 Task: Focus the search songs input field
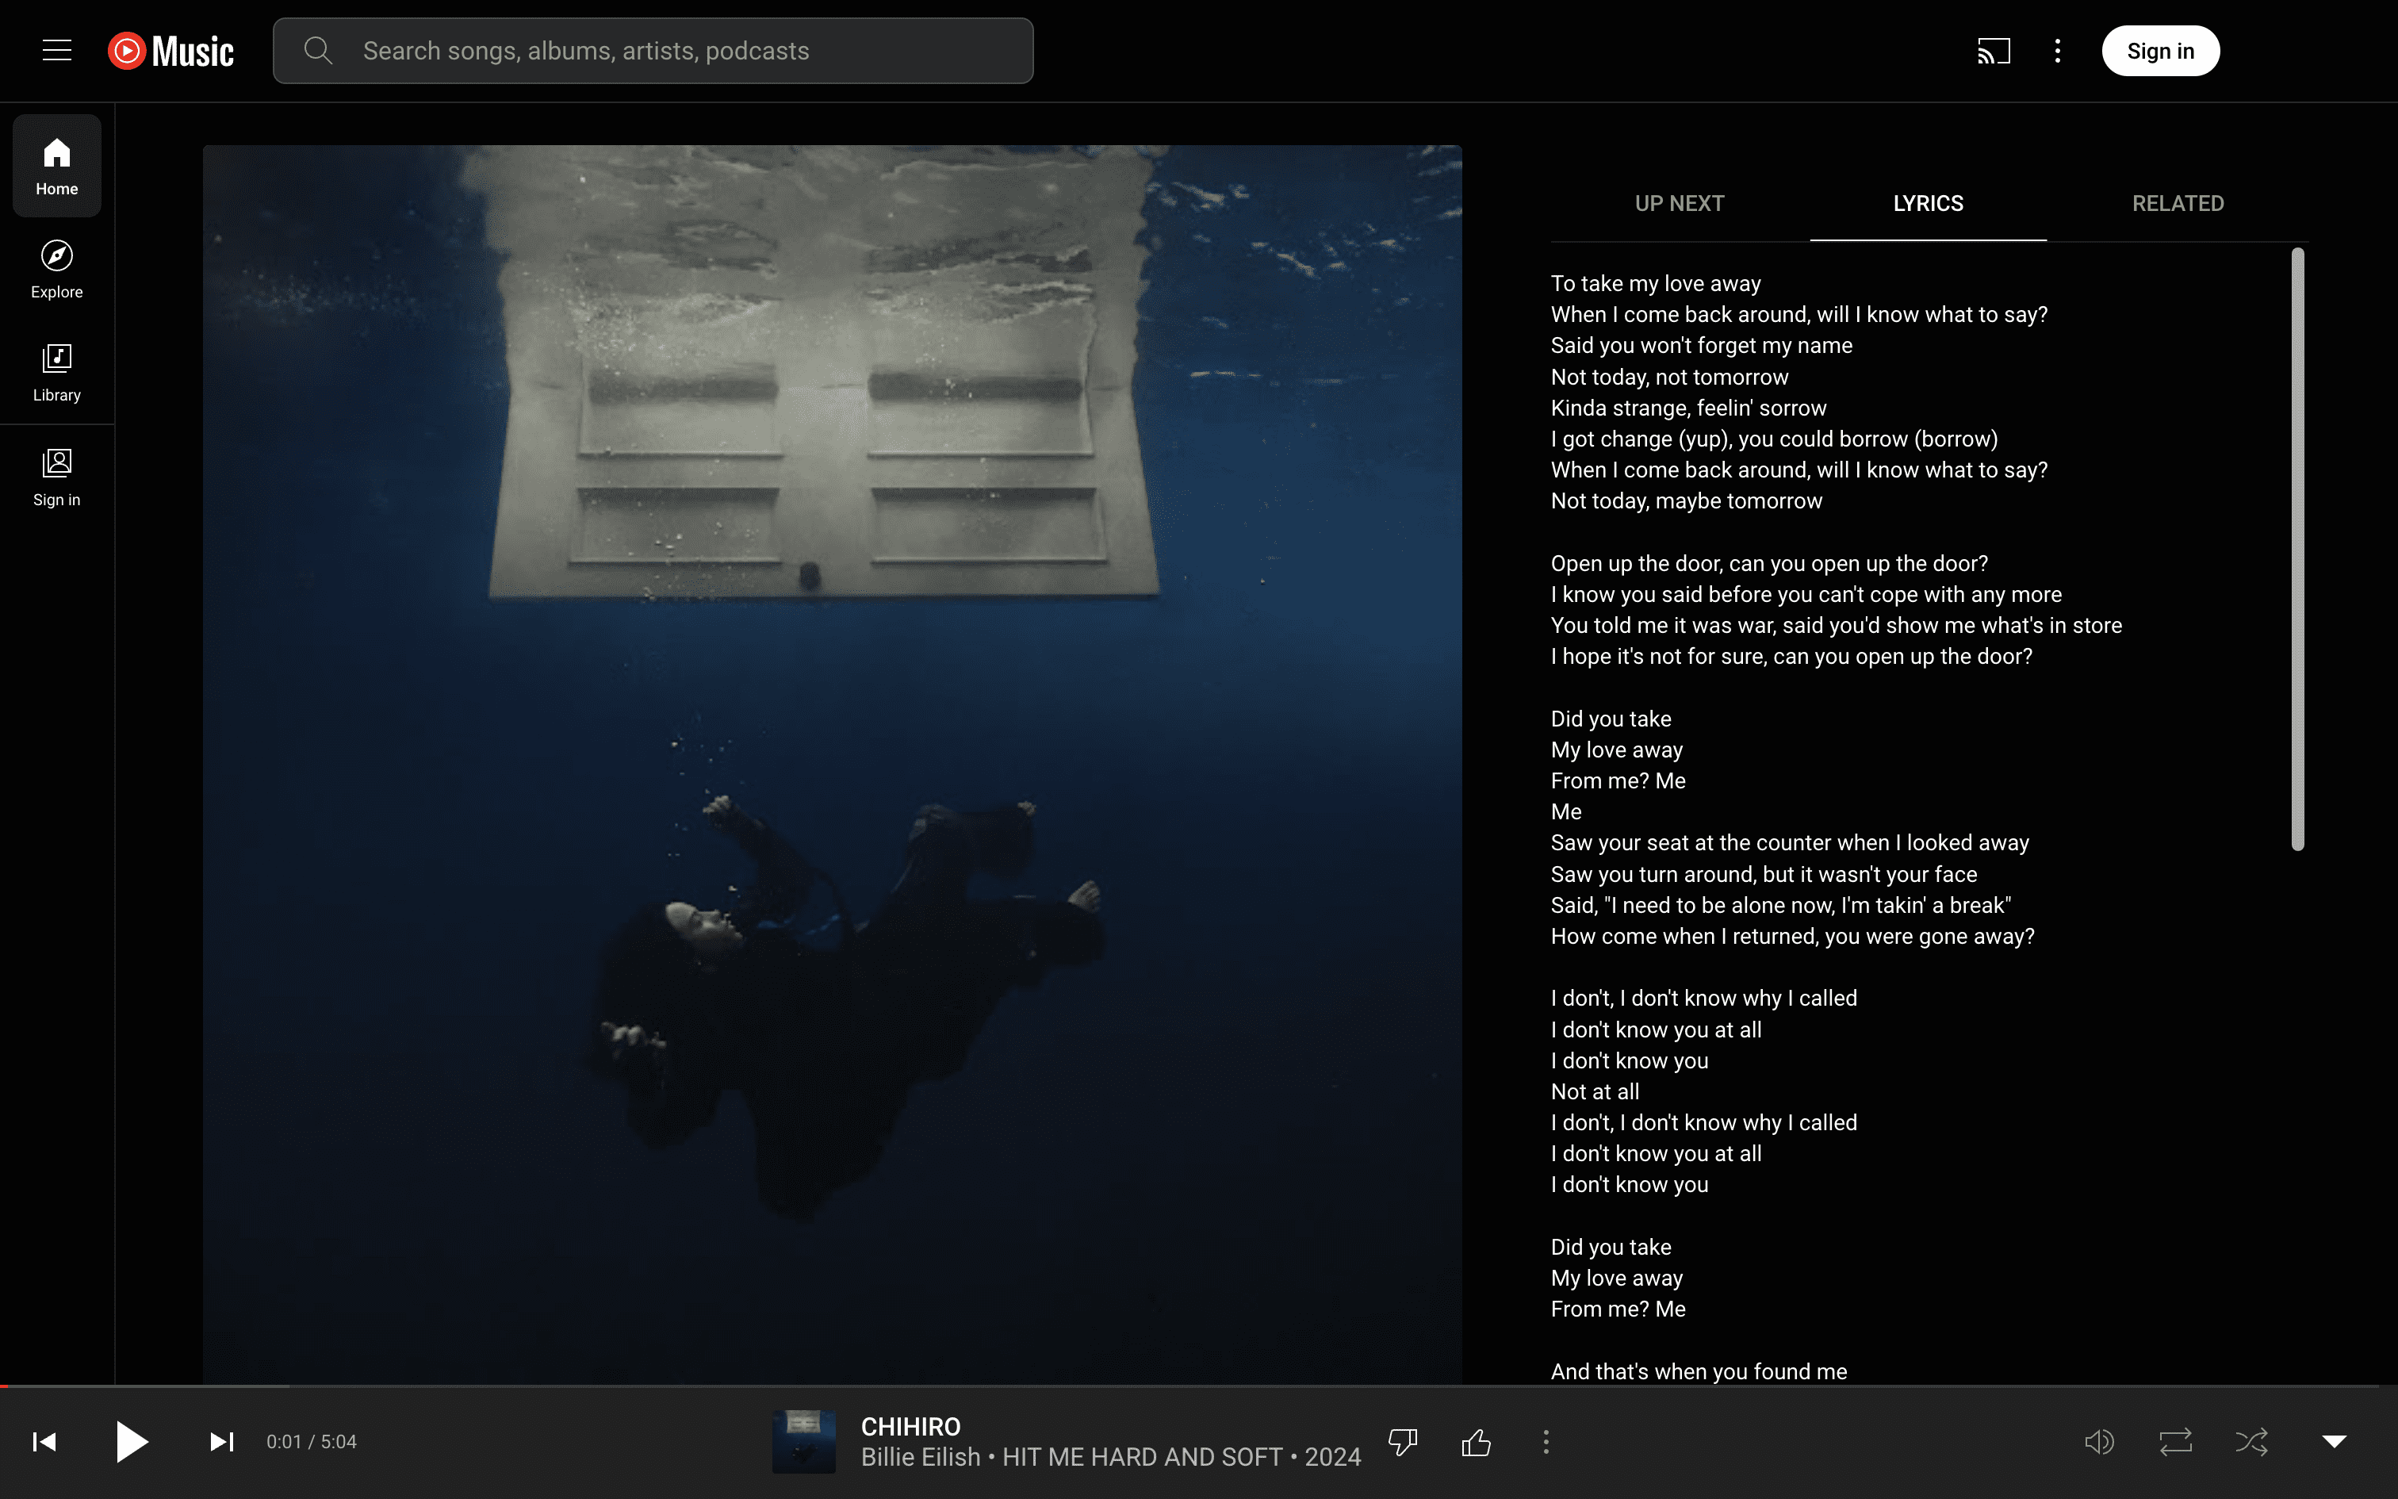click(654, 51)
